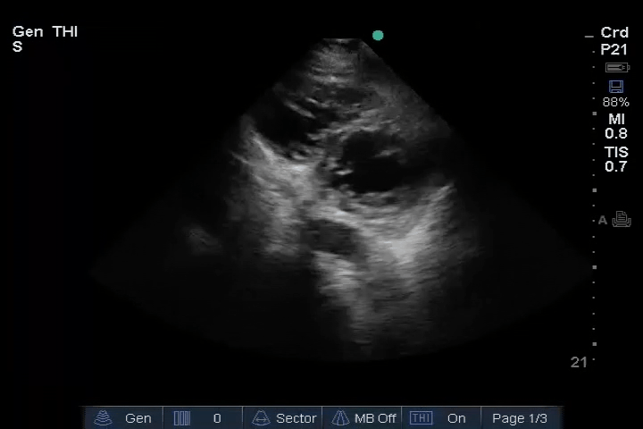Image resolution: width=643 pixels, height=429 pixels.
Task: Select the Crd exam type label
Action: [614, 33]
